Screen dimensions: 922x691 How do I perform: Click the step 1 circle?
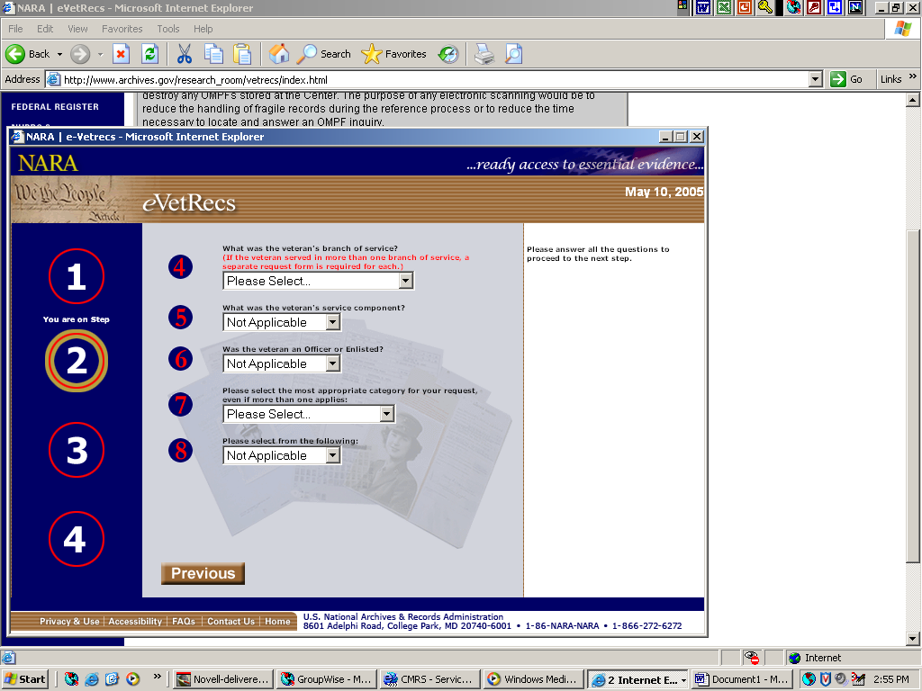[77, 276]
